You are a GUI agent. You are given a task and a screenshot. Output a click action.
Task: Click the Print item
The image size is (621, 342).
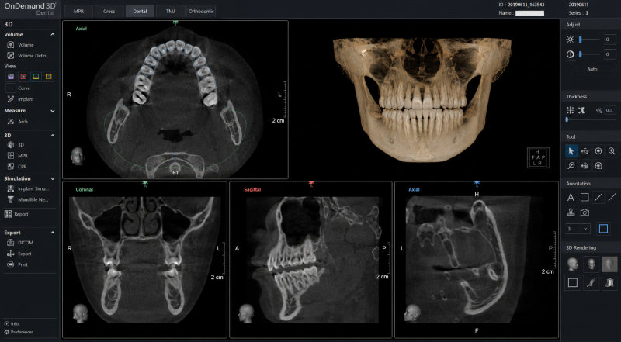pyautogui.click(x=17, y=264)
